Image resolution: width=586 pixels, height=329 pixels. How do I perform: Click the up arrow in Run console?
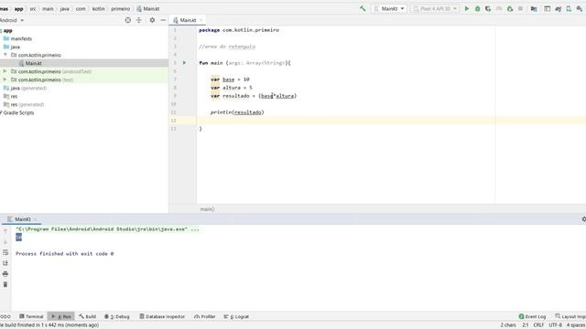[5, 231]
